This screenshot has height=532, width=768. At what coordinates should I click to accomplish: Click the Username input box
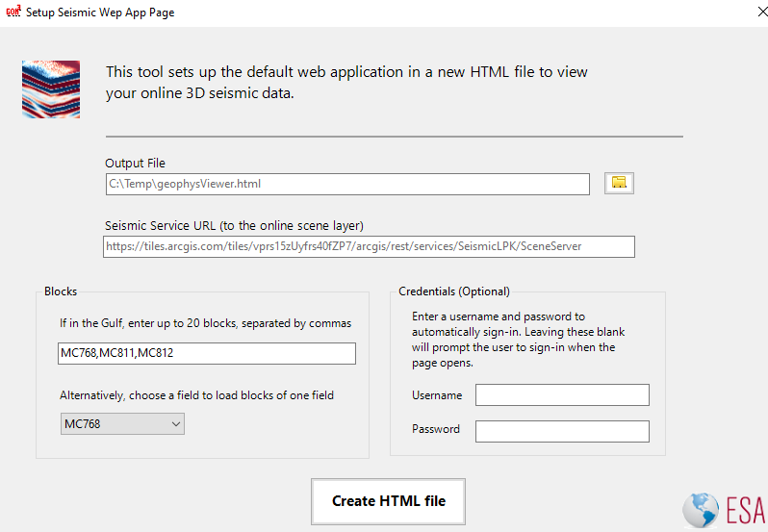562,395
